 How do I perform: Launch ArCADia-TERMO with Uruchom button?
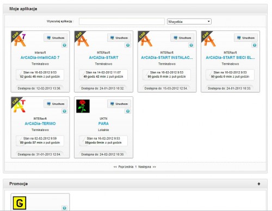click(55, 104)
